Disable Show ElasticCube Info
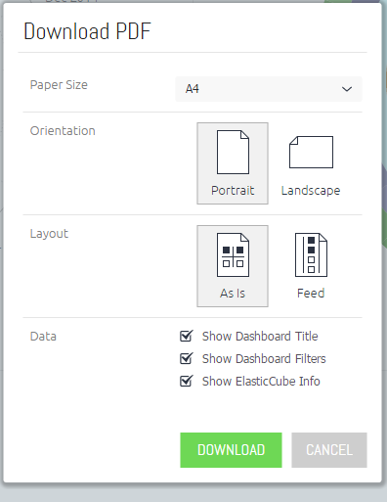The width and height of the screenshot is (387, 502). (x=187, y=381)
